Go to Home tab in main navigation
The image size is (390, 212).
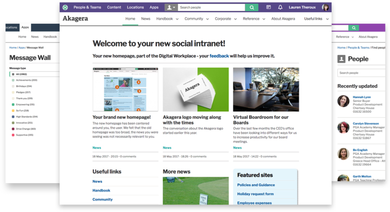[x=130, y=19]
